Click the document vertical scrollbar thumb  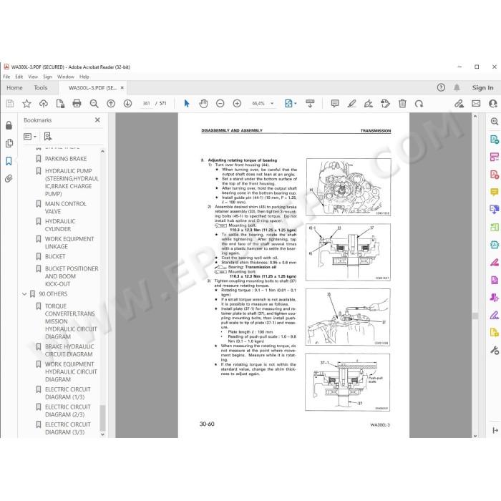click(x=475, y=316)
